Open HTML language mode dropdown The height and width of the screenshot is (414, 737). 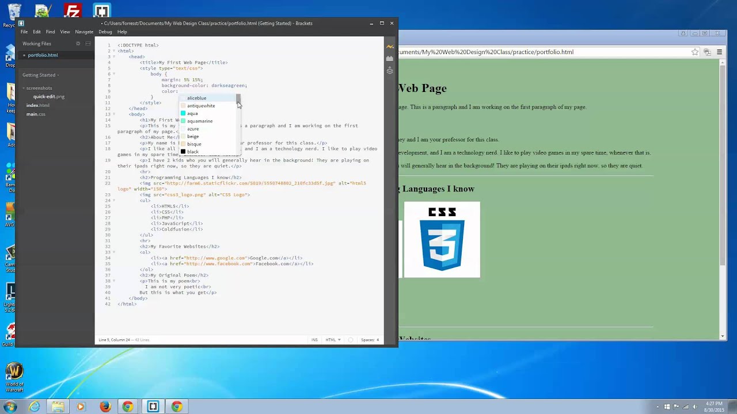tap(333, 340)
